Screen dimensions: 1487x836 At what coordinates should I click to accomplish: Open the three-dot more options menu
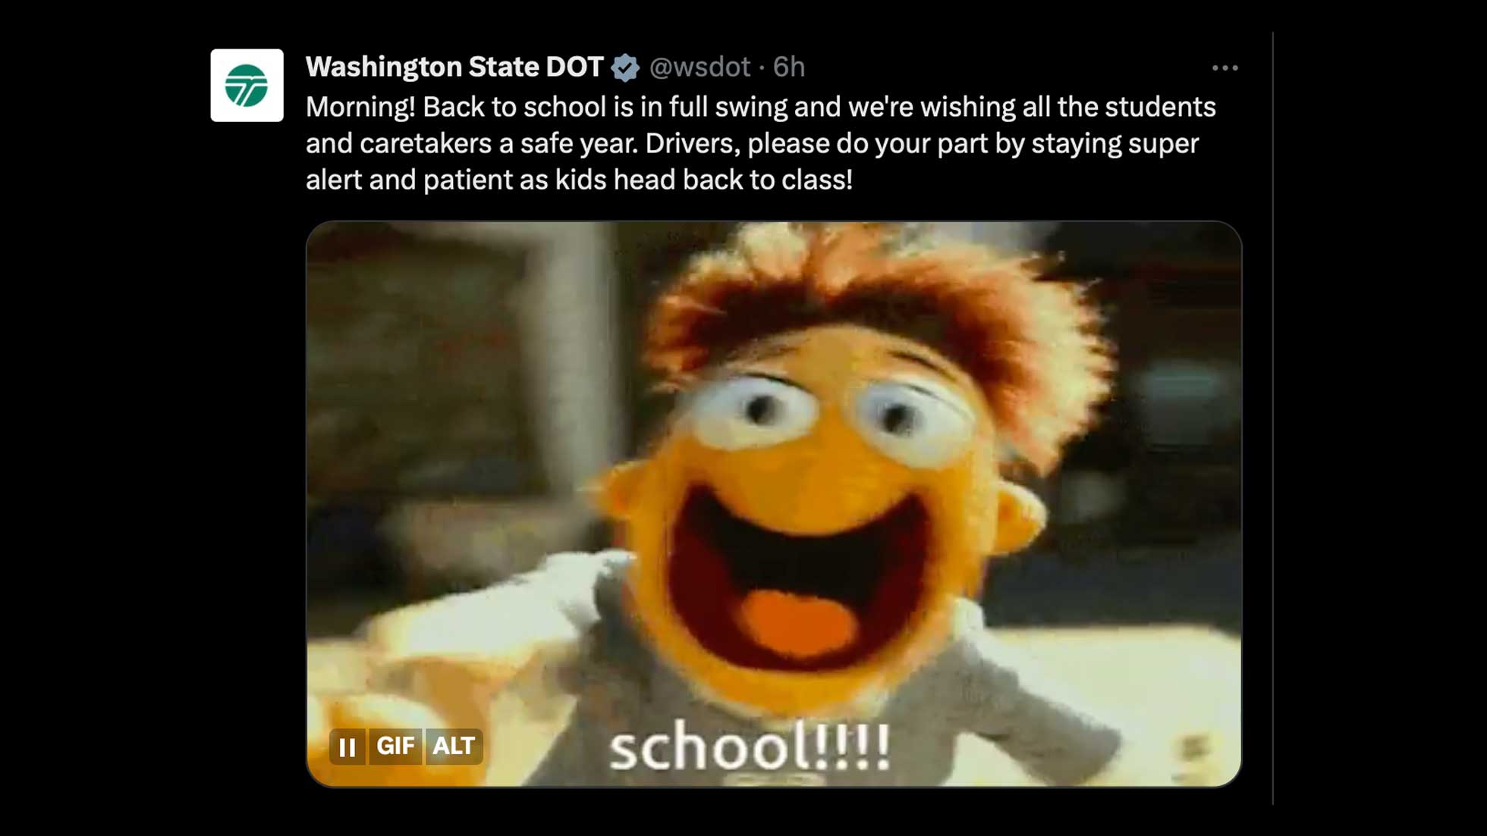[1224, 68]
